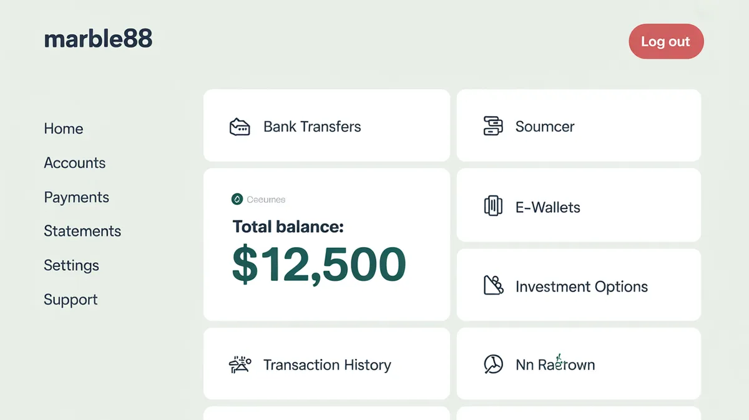Click the marble88 logo
Screen dimensions: 749x420
point(98,39)
